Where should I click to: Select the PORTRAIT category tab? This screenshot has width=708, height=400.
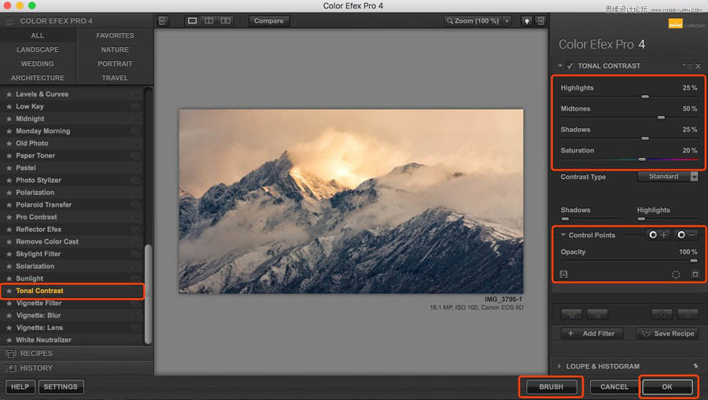(x=115, y=64)
